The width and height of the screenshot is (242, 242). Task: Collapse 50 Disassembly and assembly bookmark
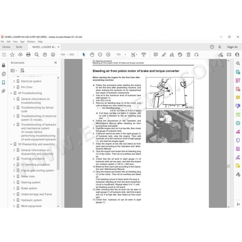[x=11, y=144]
